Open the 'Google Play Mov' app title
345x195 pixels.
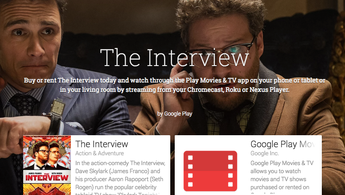pos(283,144)
